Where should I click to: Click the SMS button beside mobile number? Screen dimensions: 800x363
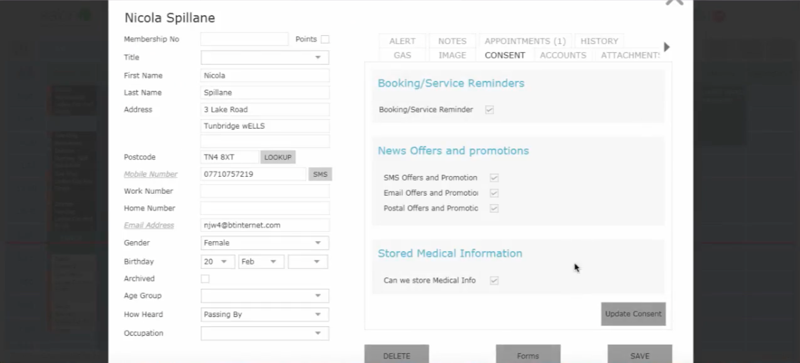click(x=320, y=174)
